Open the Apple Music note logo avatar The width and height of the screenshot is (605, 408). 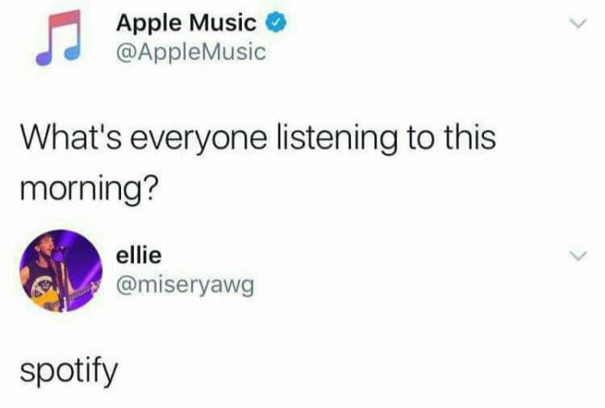tap(59, 37)
